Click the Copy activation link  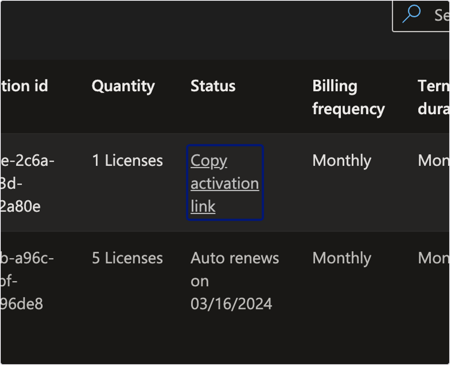(225, 183)
